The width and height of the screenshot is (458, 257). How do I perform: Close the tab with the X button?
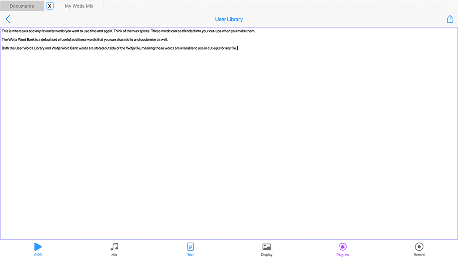click(50, 6)
